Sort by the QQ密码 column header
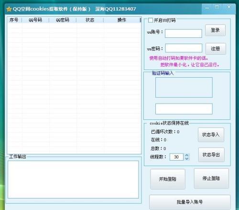The height and width of the screenshot is (210, 239). tap(63, 20)
